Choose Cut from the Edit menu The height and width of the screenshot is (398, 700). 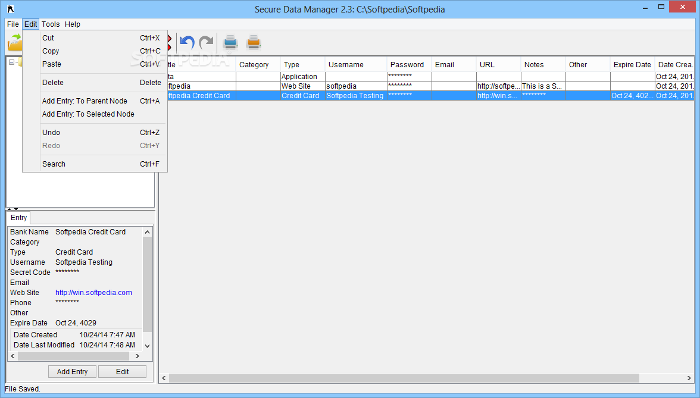point(95,38)
